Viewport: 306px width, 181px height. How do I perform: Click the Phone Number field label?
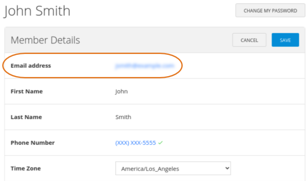coord(32,143)
